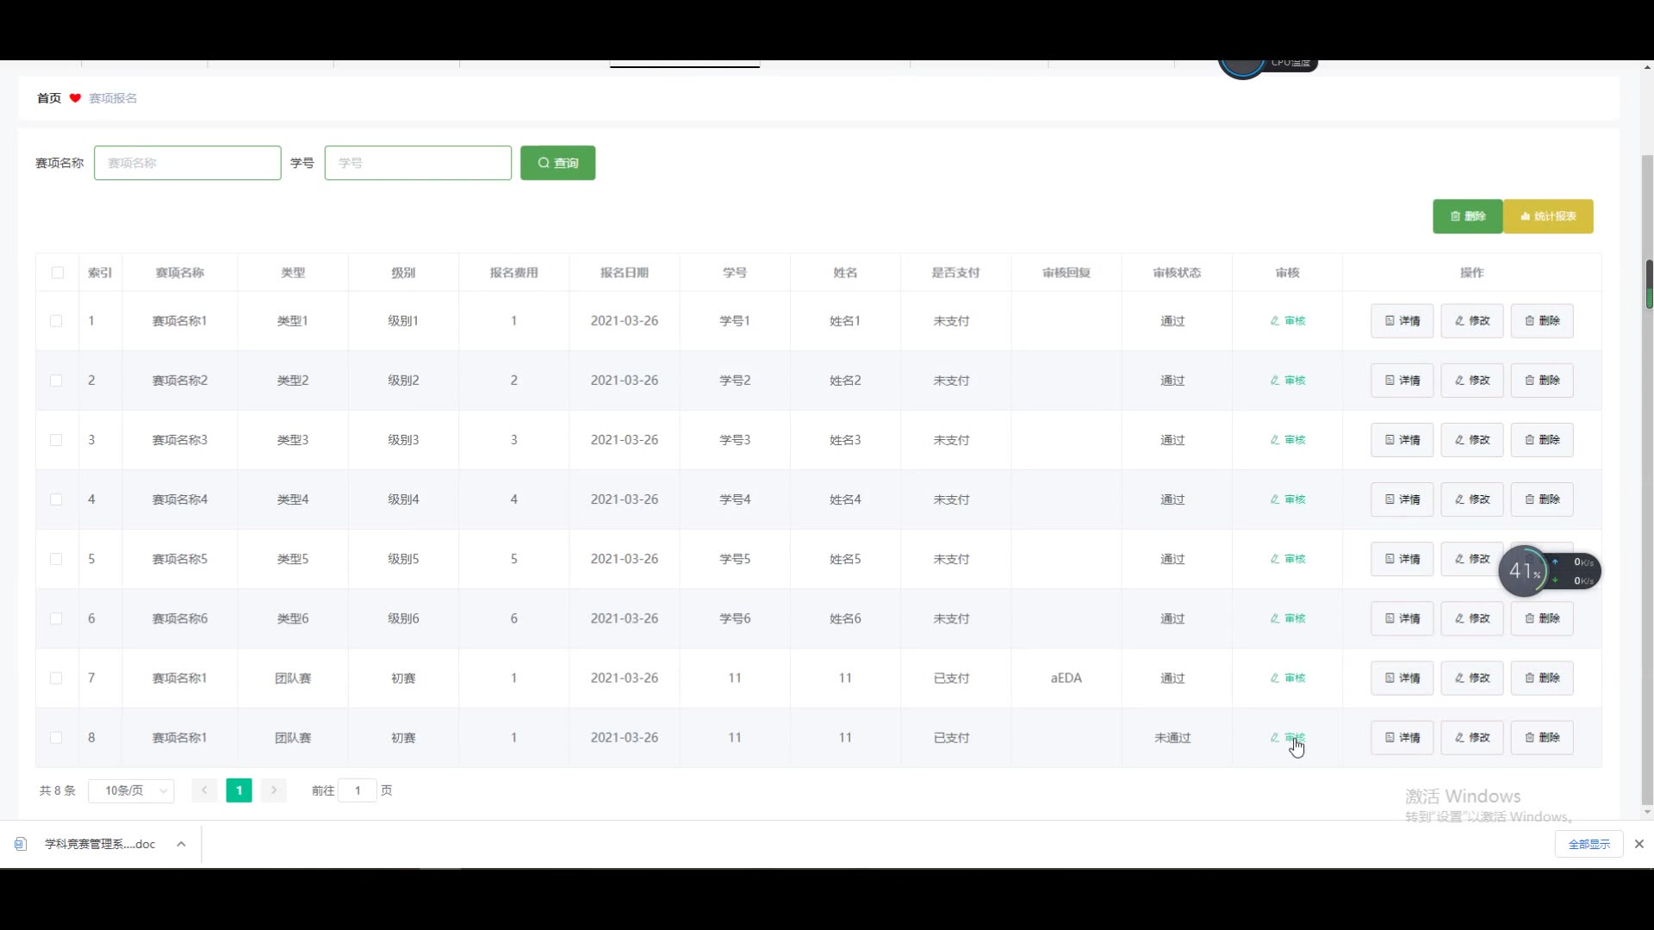Check the checkbox for row 4

tap(56, 499)
